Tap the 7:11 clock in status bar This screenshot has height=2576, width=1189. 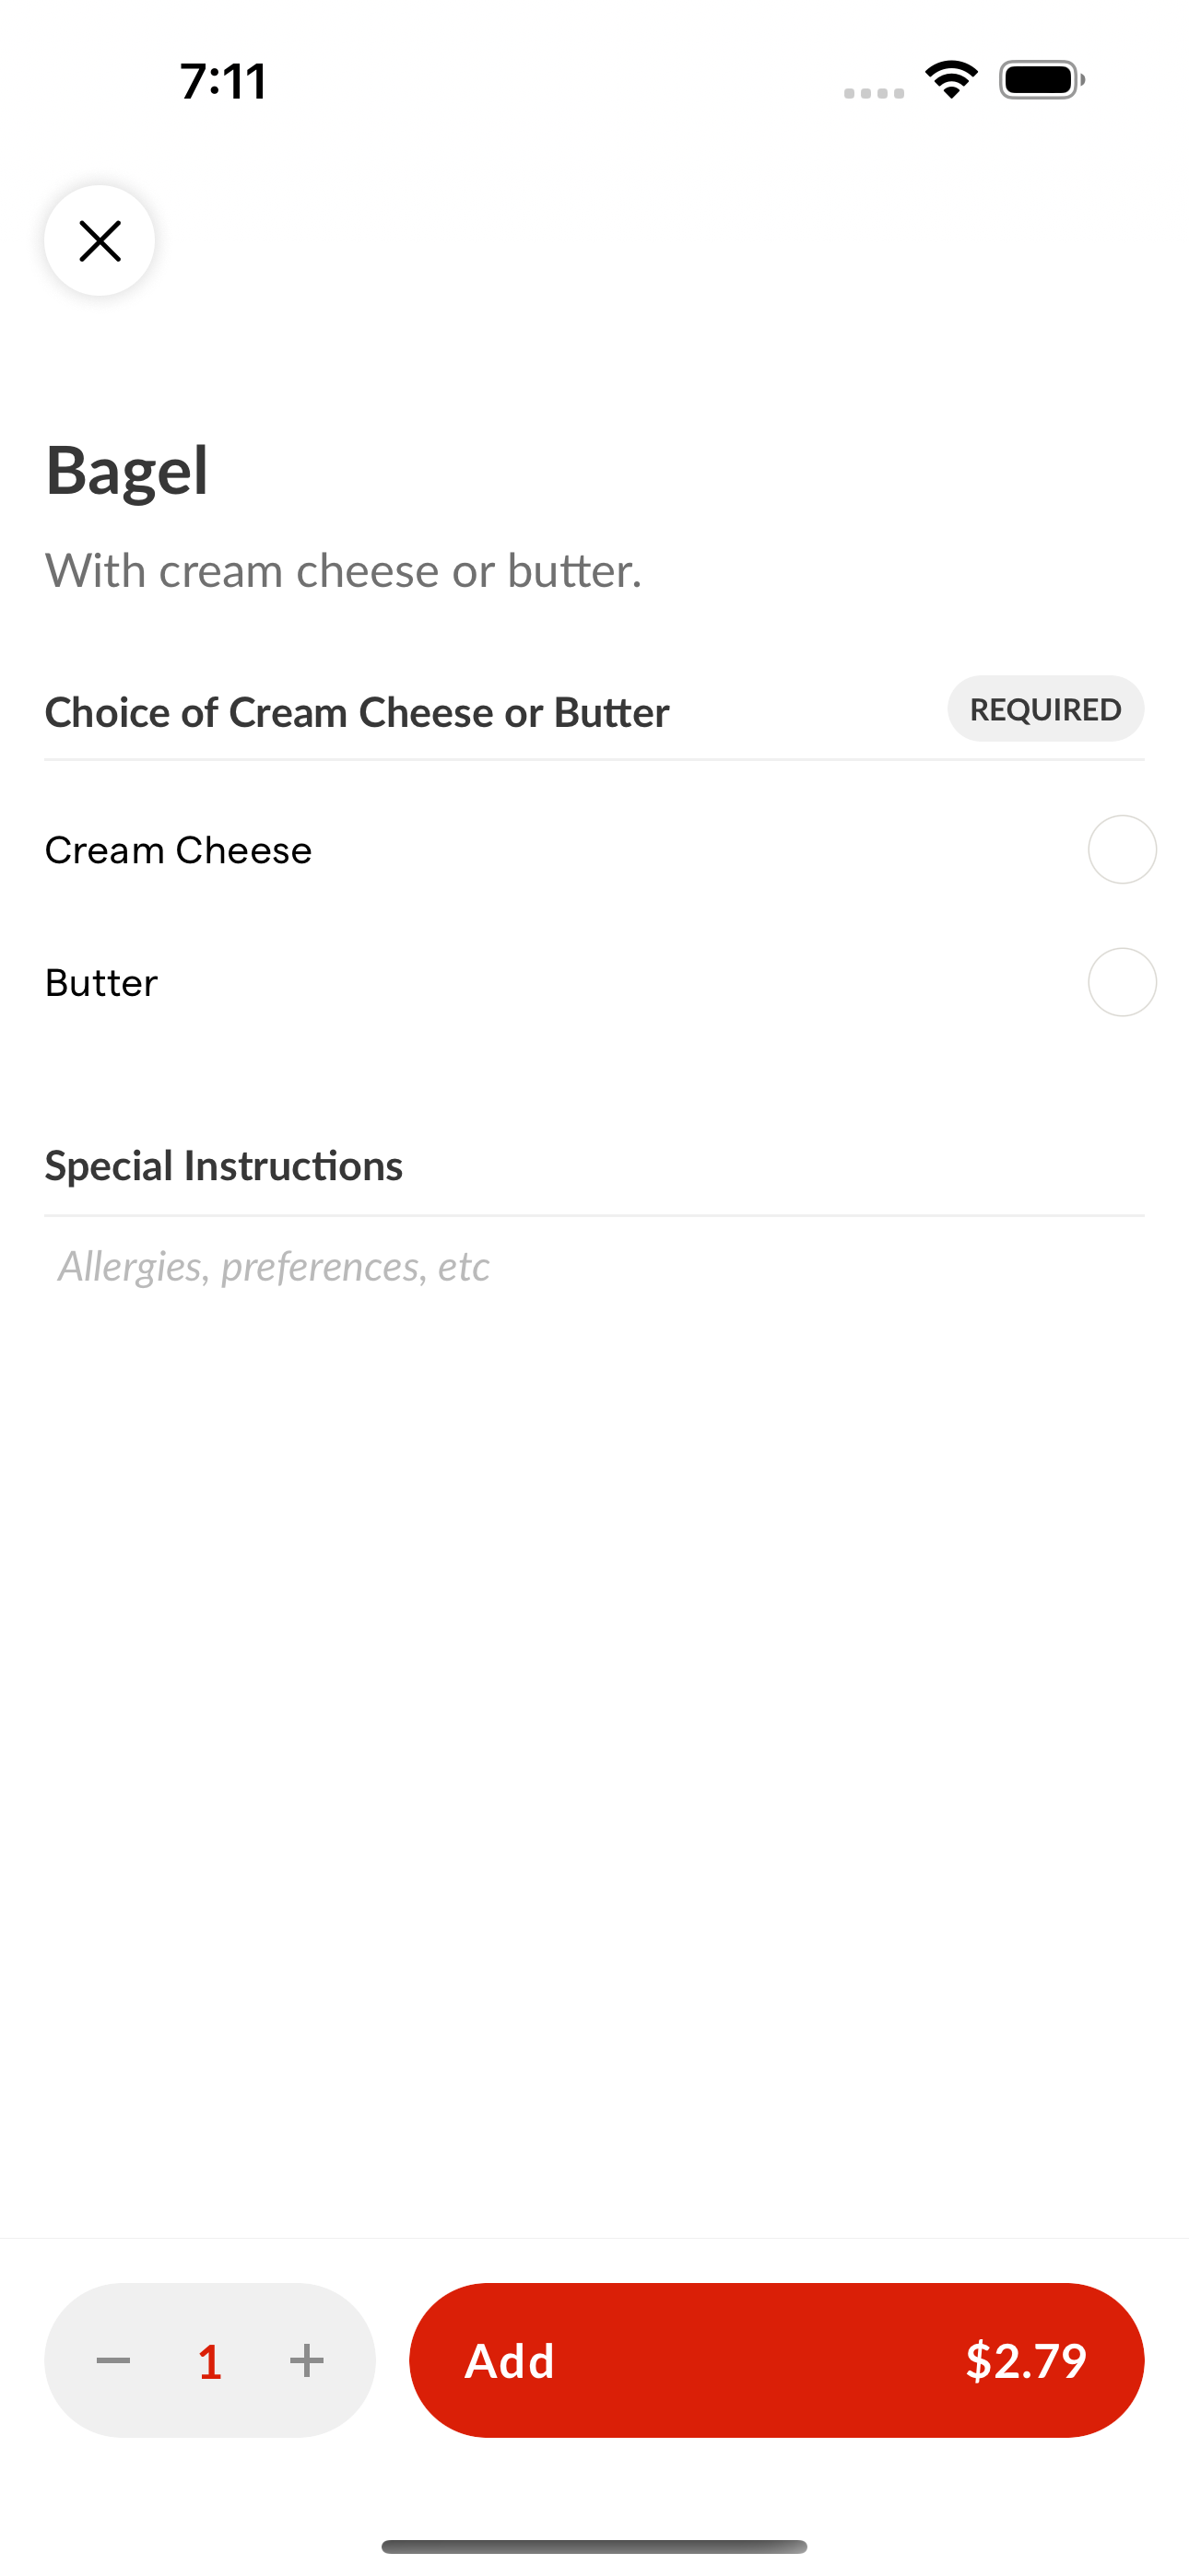click(x=223, y=81)
